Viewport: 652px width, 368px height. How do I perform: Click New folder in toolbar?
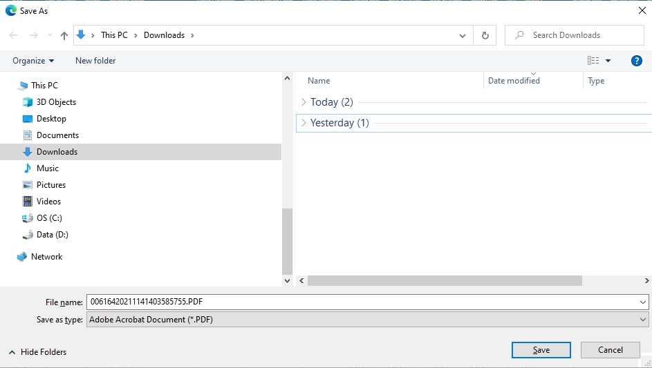[95, 61]
